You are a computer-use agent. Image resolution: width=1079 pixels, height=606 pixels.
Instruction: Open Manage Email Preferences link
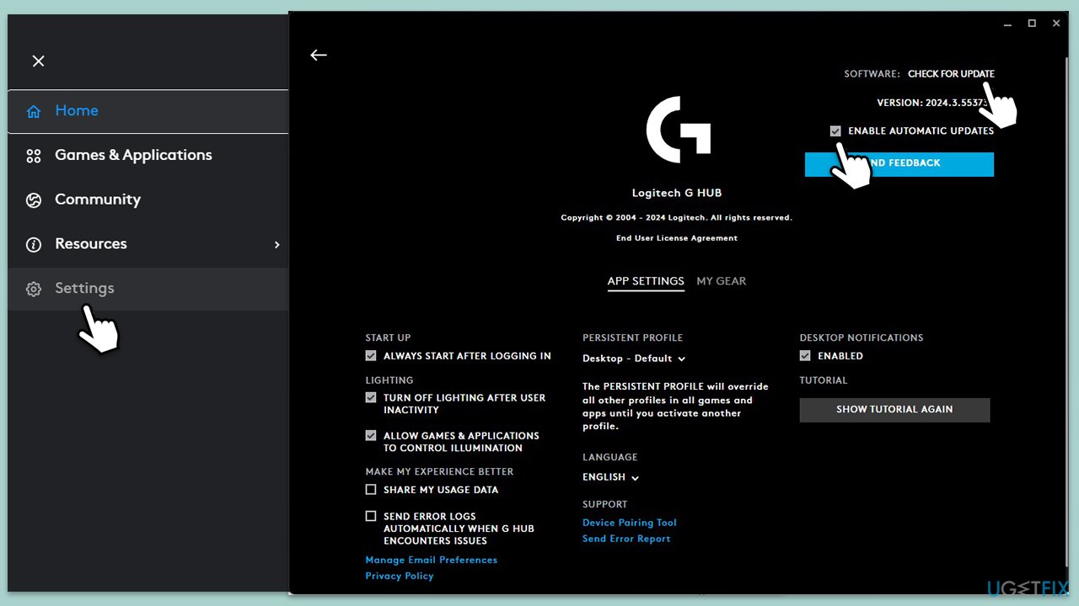point(432,560)
